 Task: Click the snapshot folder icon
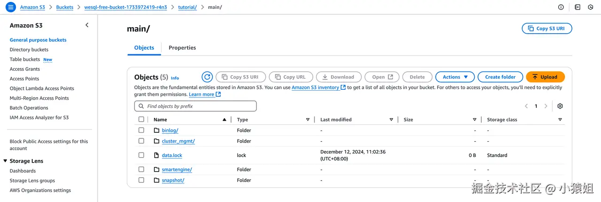click(x=157, y=180)
